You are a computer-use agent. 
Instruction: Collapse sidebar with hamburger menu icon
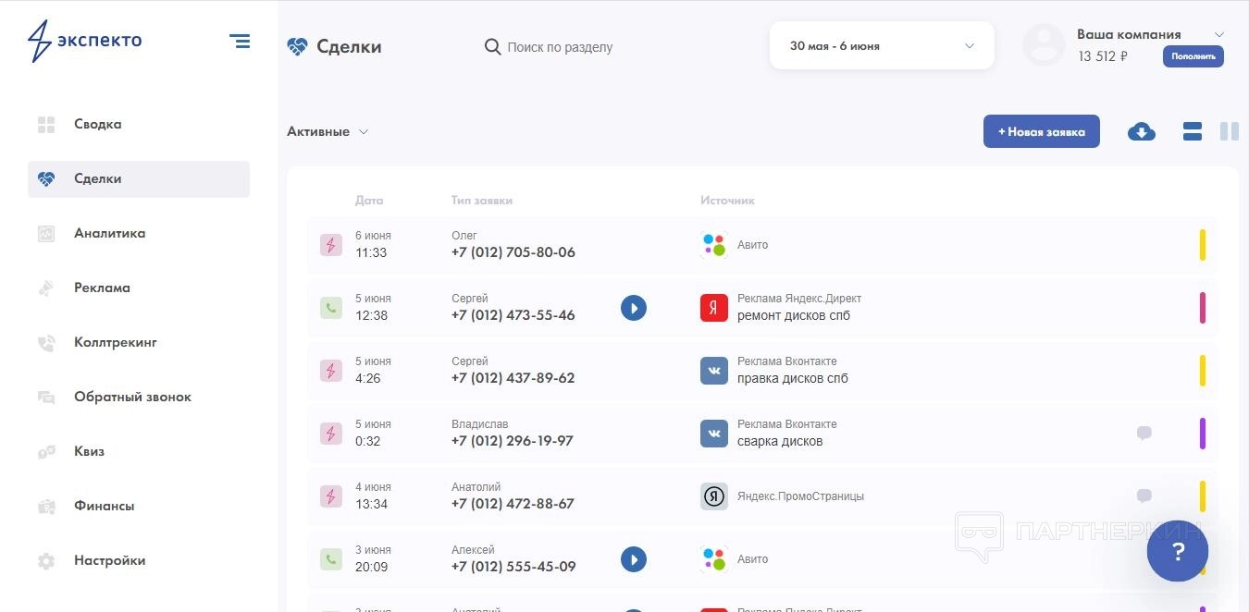tap(240, 41)
